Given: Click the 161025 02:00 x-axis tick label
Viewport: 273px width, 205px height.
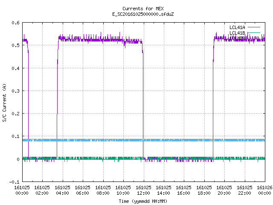Looking at the screenshot, I should coord(42,190).
